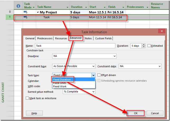This screenshot has height=121, width=170.
Task: Open the Constraint type dropdown
Action: 93,66
